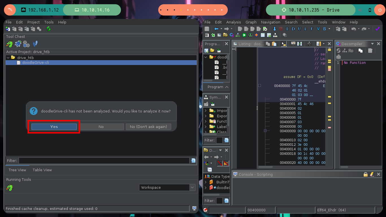Click the project Filter text field
The width and height of the screenshot is (386, 217).
click(x=104, y=160)
